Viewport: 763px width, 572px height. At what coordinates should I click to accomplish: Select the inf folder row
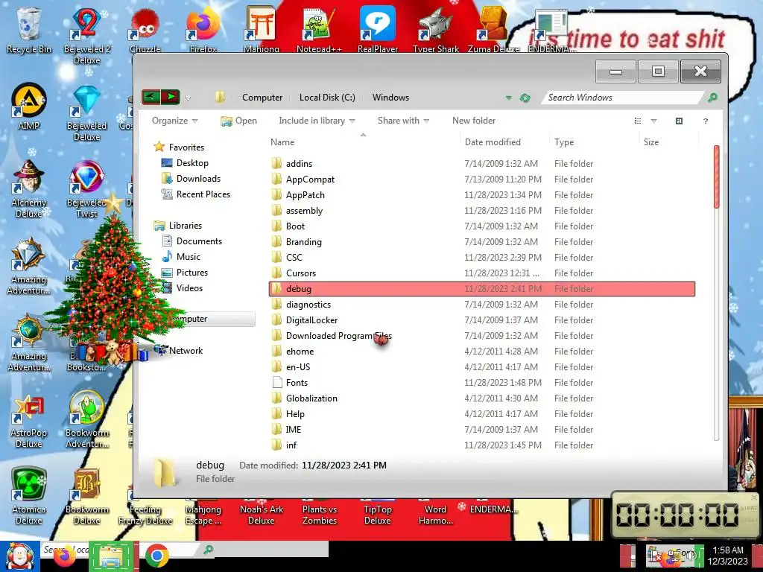(x=482, y=445)
